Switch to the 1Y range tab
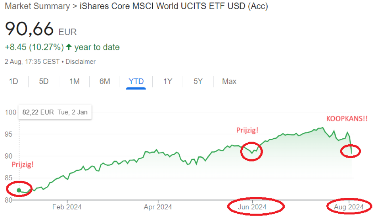Screen dimensions: 374x218 [x=167, y=81]
